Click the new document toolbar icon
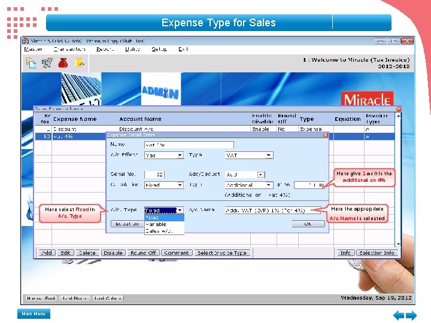The image size is (431, 323). coord(31,63)
